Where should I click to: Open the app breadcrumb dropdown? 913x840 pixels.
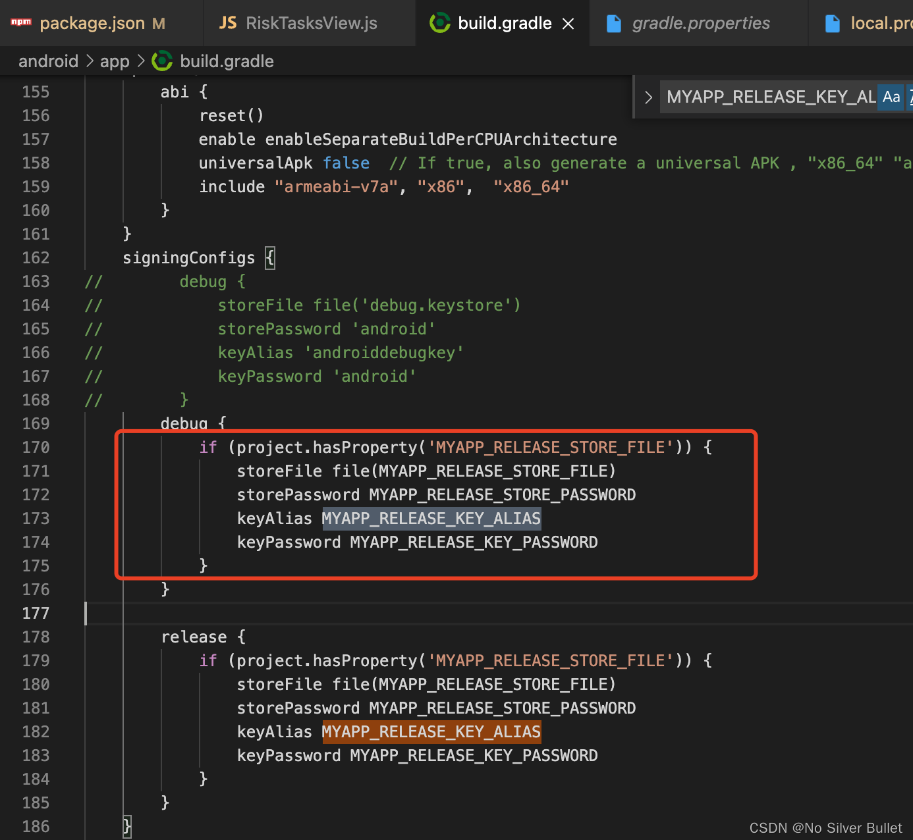coord(115,61)
